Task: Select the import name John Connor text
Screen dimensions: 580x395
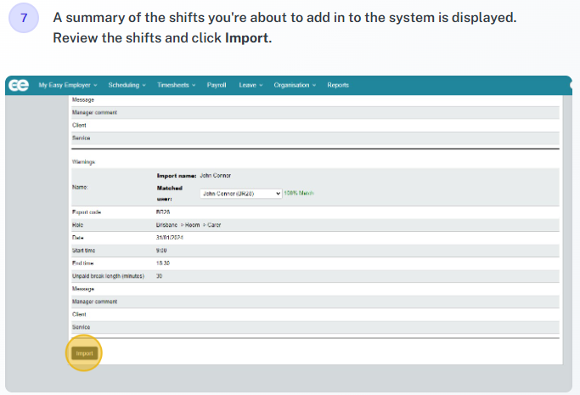Action: point(216,175)
